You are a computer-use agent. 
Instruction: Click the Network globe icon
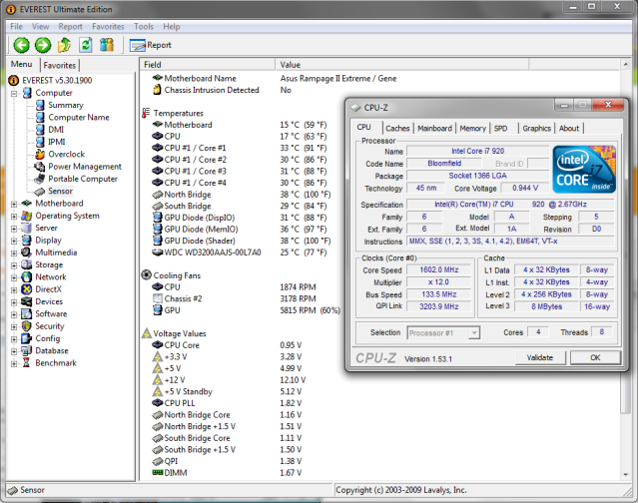26,276
